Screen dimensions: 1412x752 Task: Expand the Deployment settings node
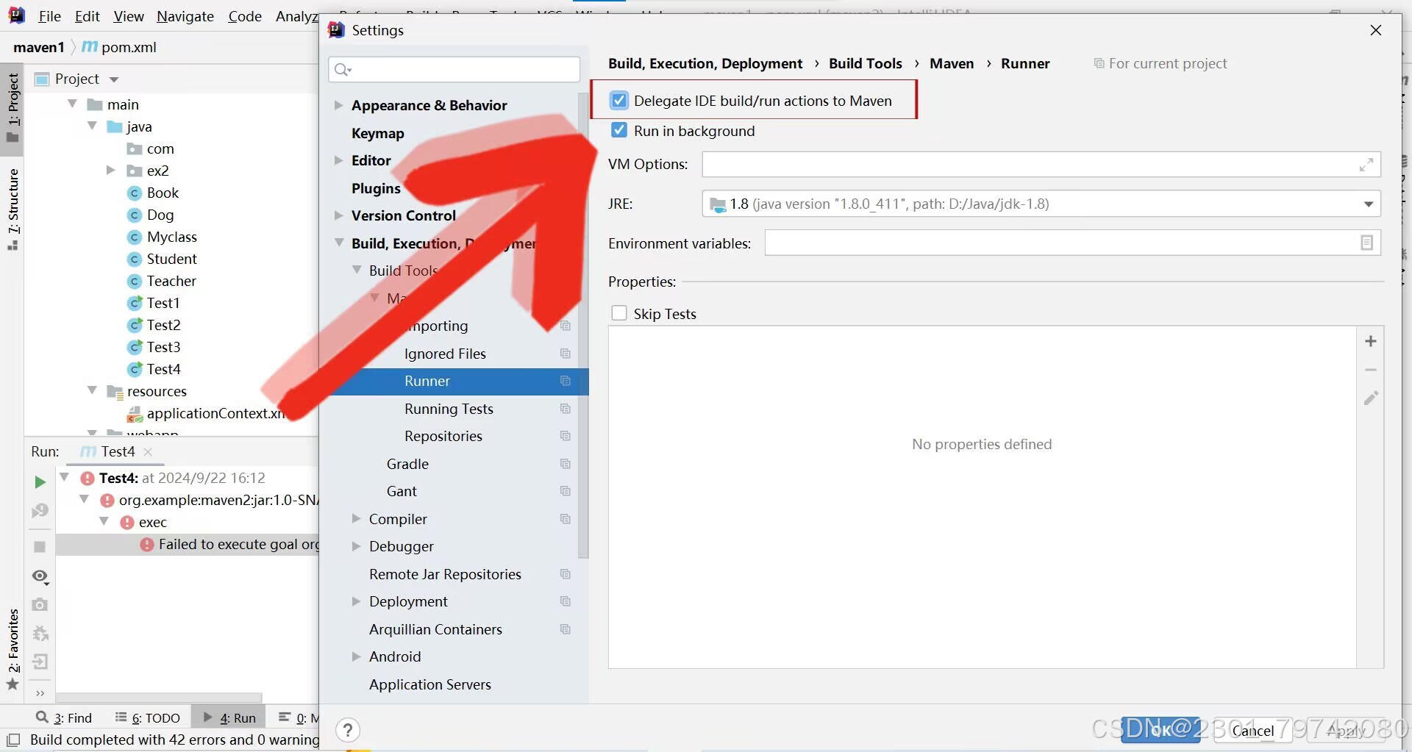(x=356, y=601)
